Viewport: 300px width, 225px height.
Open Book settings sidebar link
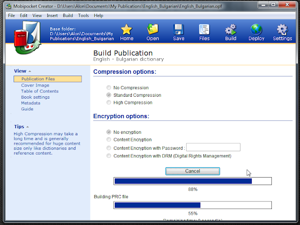(x=36, y=97)
